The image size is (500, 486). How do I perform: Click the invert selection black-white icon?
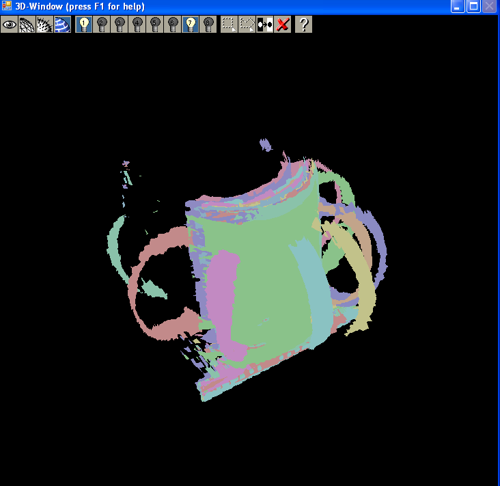pyautogui.click(x=265, y=24)
